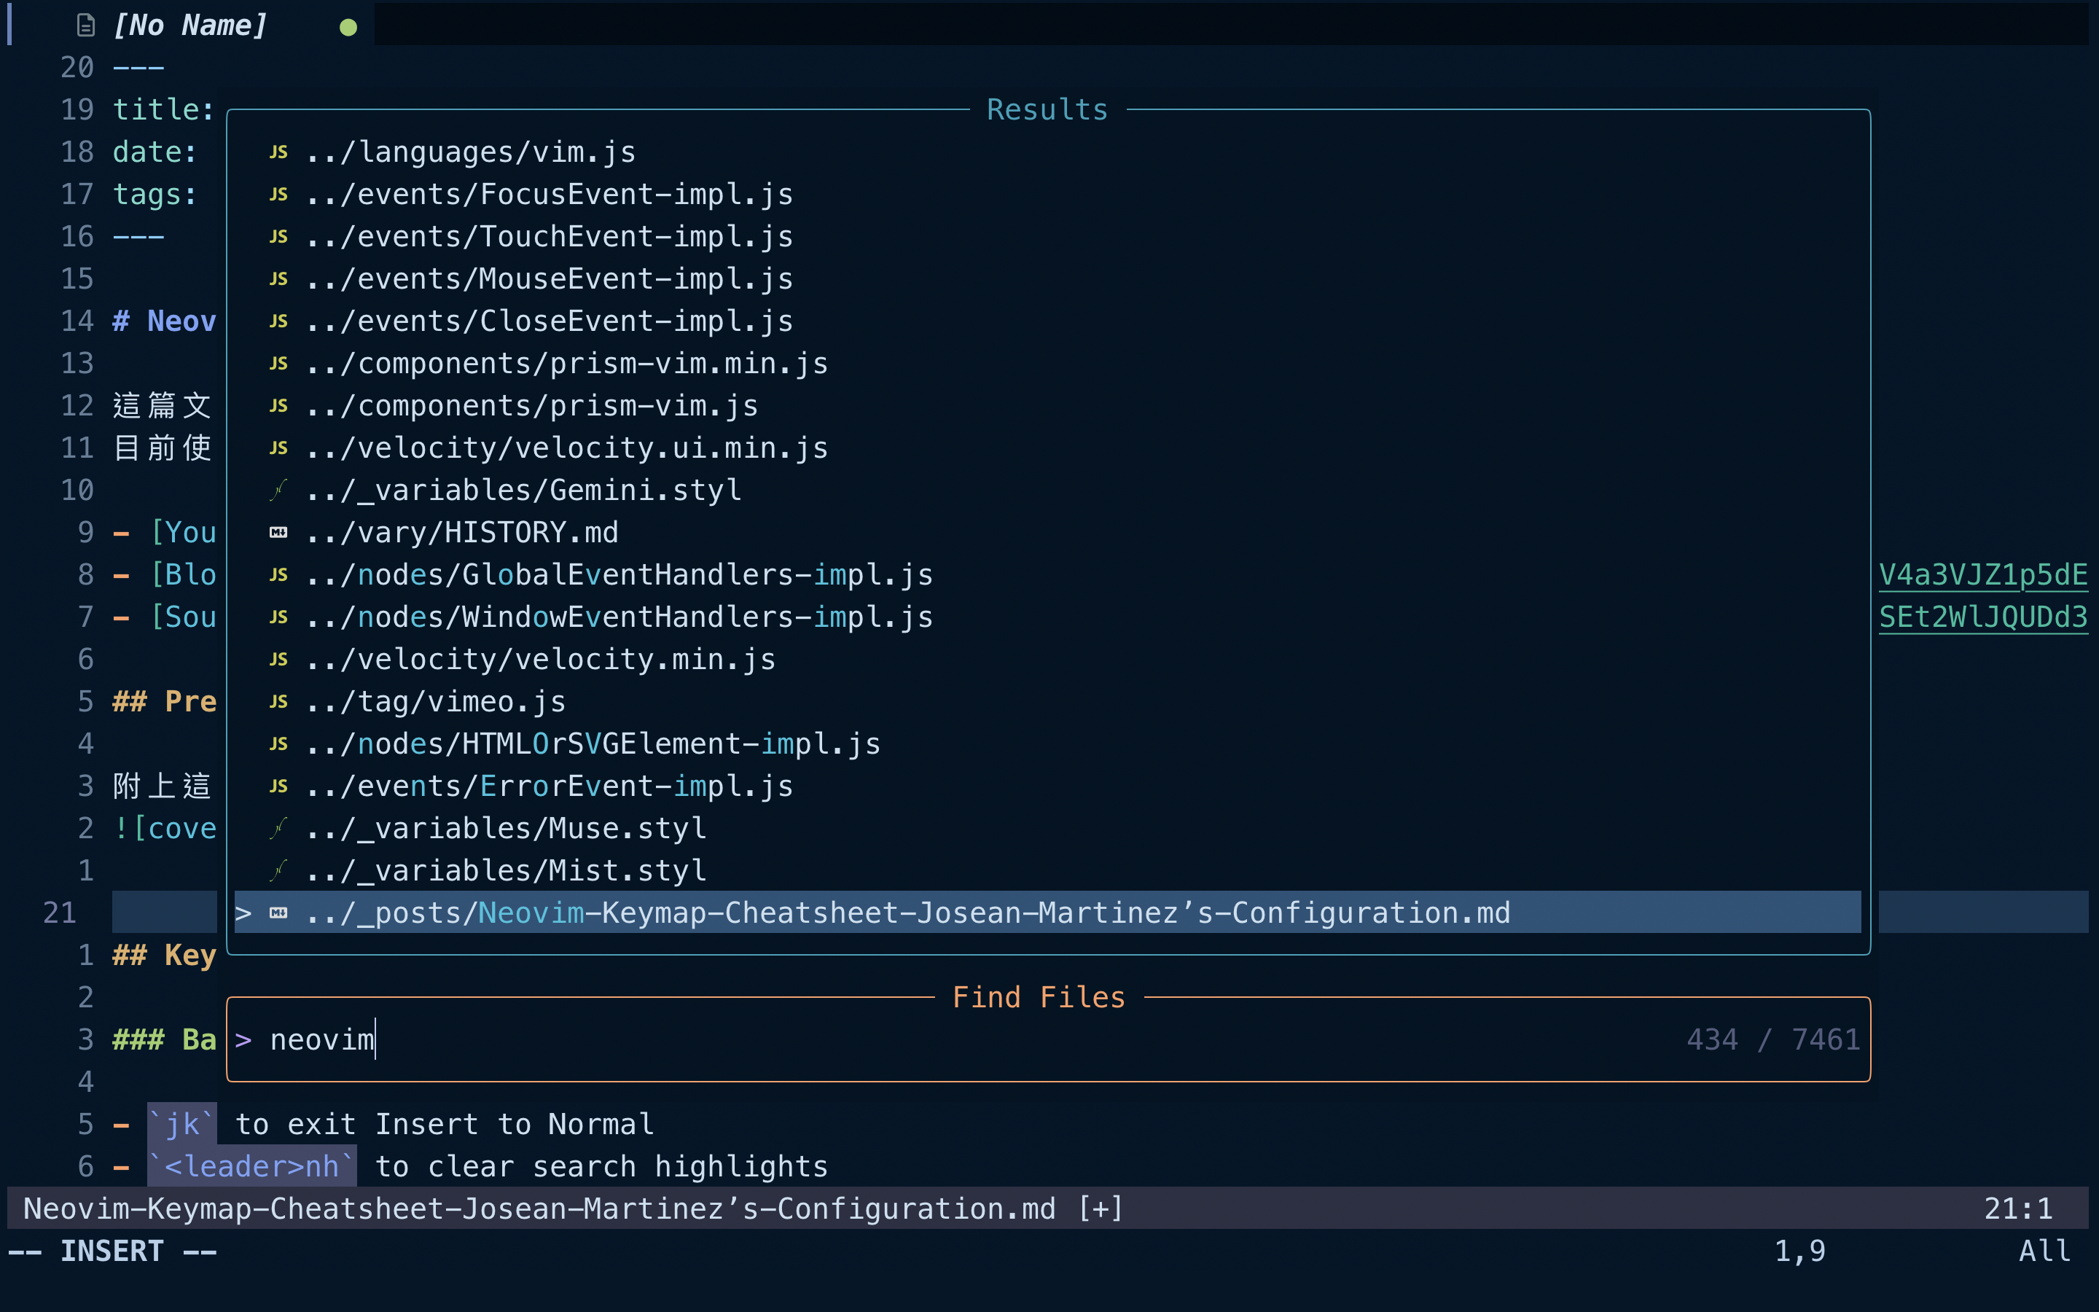
Task: Click the V4a3VJZ1p5dE link text
Action: (x=1983, y=575)
